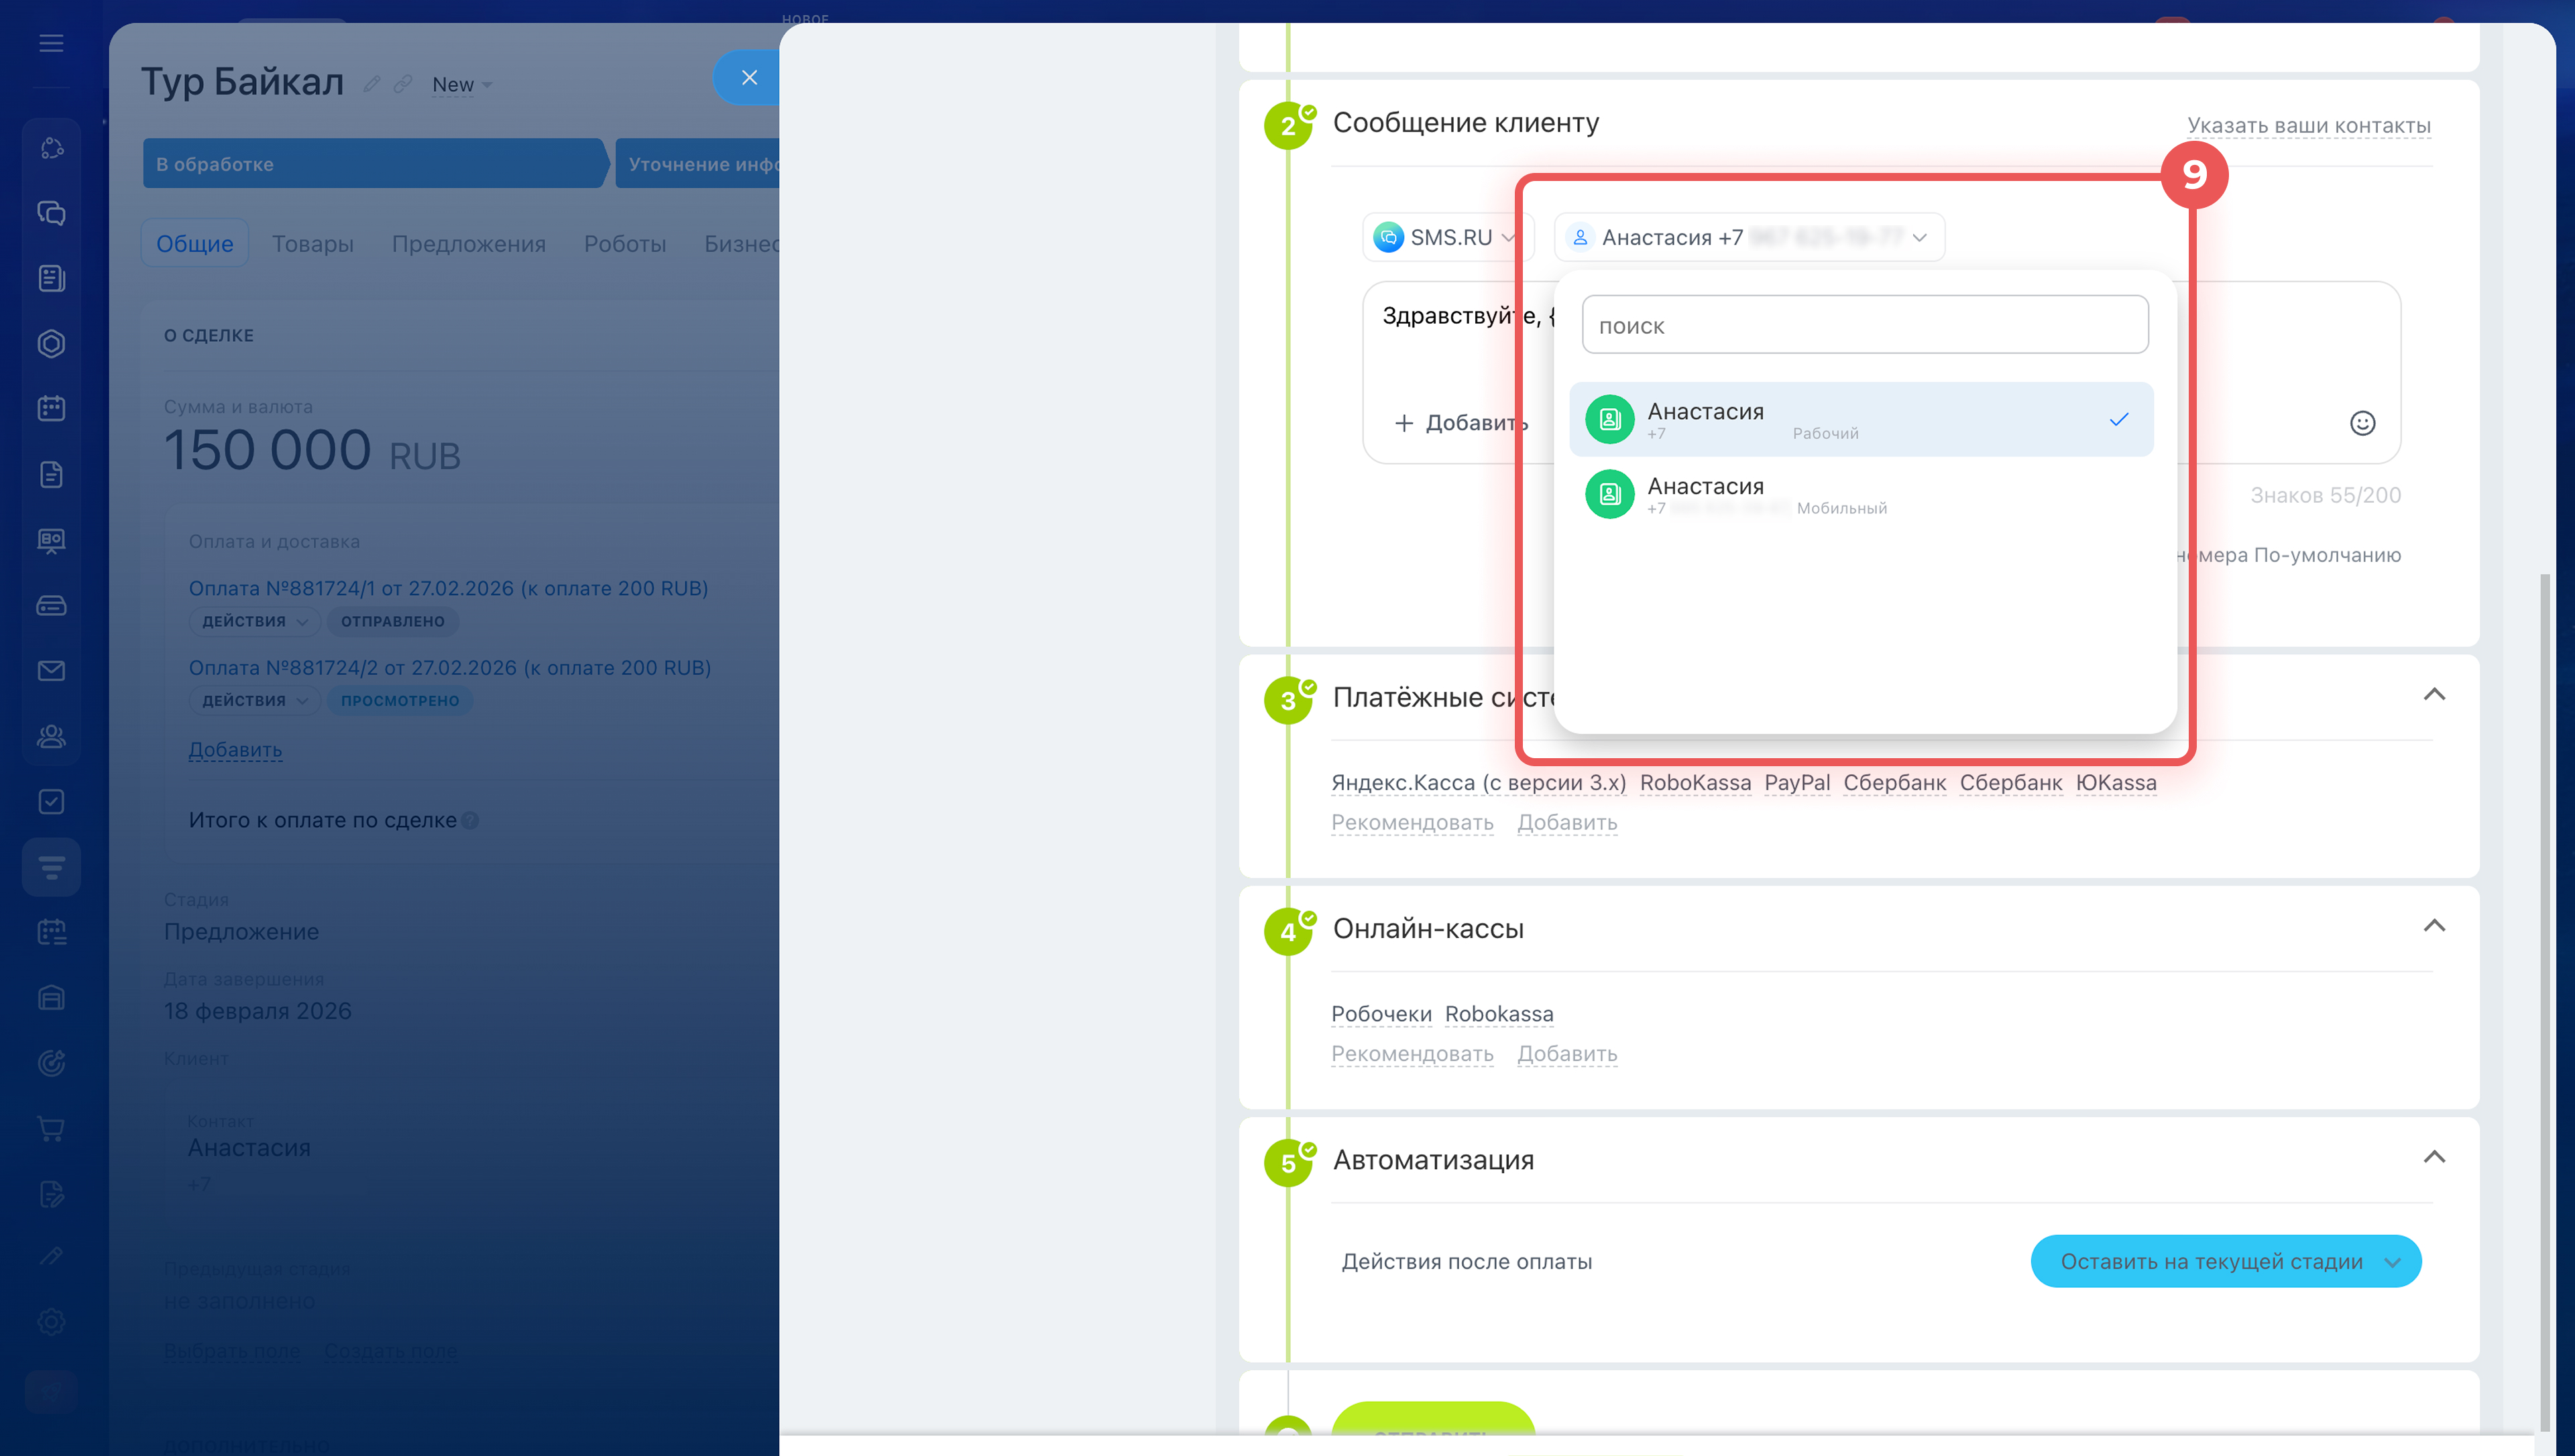Image resolution: width=2575 pixels, height=1456 pixels.
Task: Open the hamburger menu in left sidebar
Action: [51, 43]
